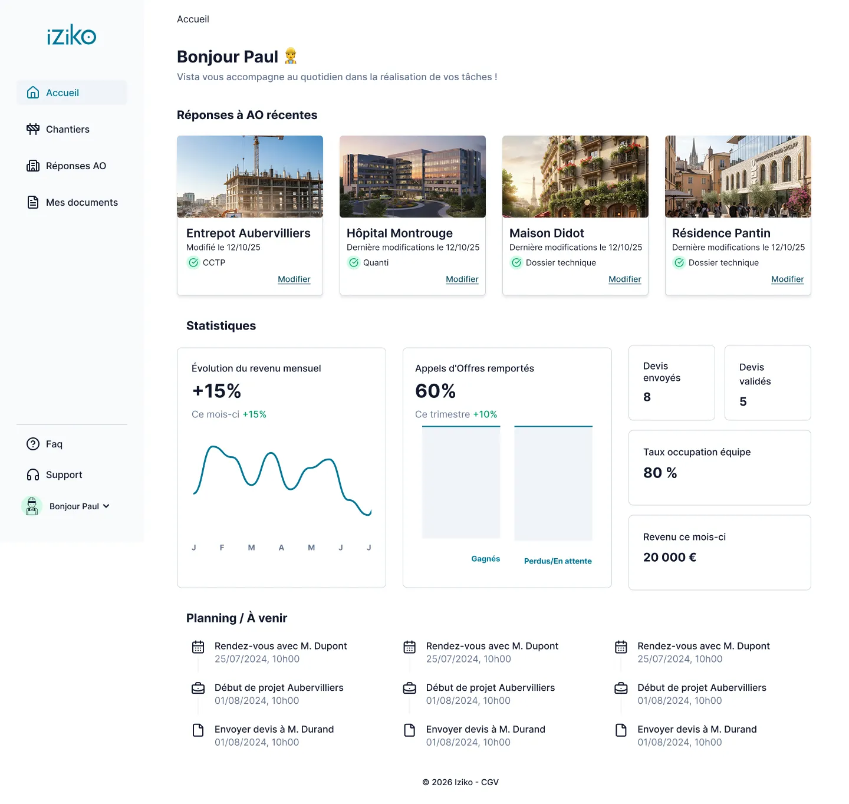Viewport: 849px width, 804px height.
Task: Click file icon in first column's Envoyer devis
Action: pos(198,730)
